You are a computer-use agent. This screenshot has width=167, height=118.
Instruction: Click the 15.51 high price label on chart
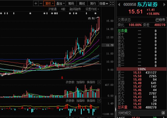(91, 18)
